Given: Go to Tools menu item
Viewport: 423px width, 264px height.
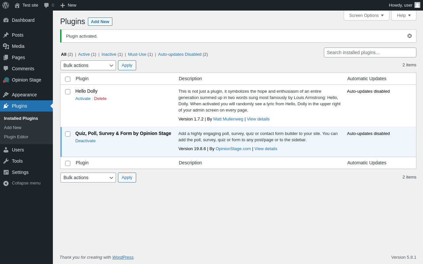Looking at the screenshot, I should [26, 161].
